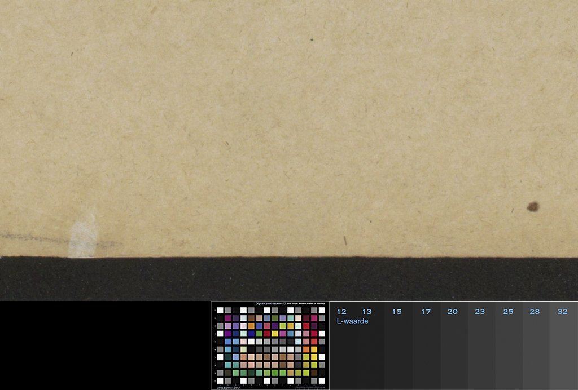This screenshot has height=390, width=578.
Task: Sample the gray step labeled 23
Action: [x=480, y=349]
